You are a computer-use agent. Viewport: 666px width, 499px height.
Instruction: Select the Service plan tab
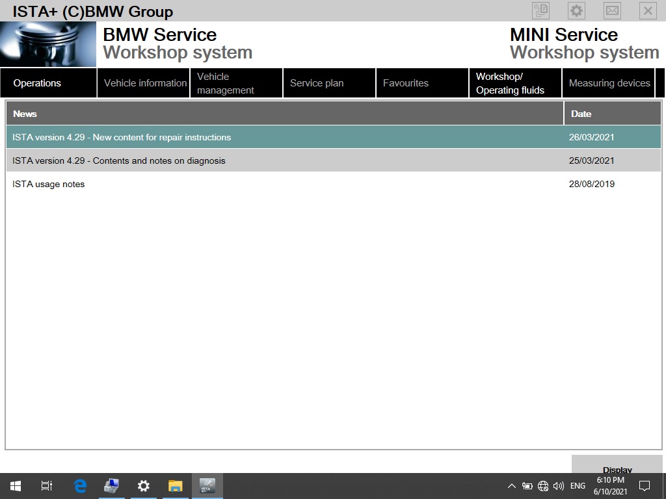coord(317,83)
